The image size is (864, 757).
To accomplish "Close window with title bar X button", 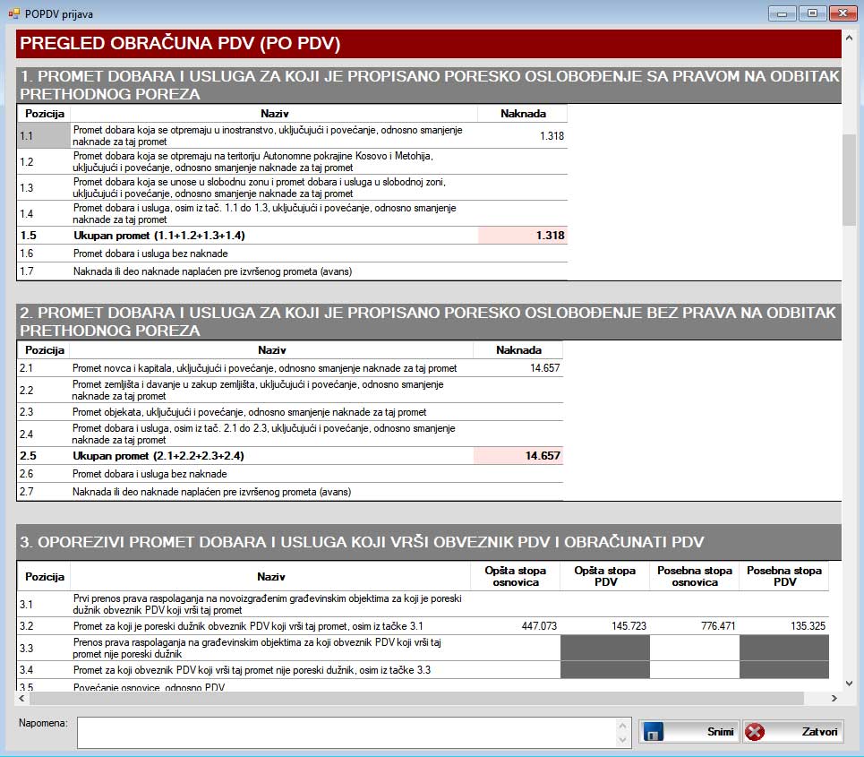I will coord(843,13).
